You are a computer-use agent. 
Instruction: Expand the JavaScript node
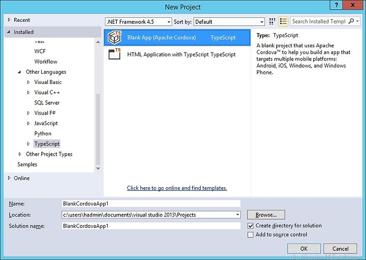coord(28,123)
